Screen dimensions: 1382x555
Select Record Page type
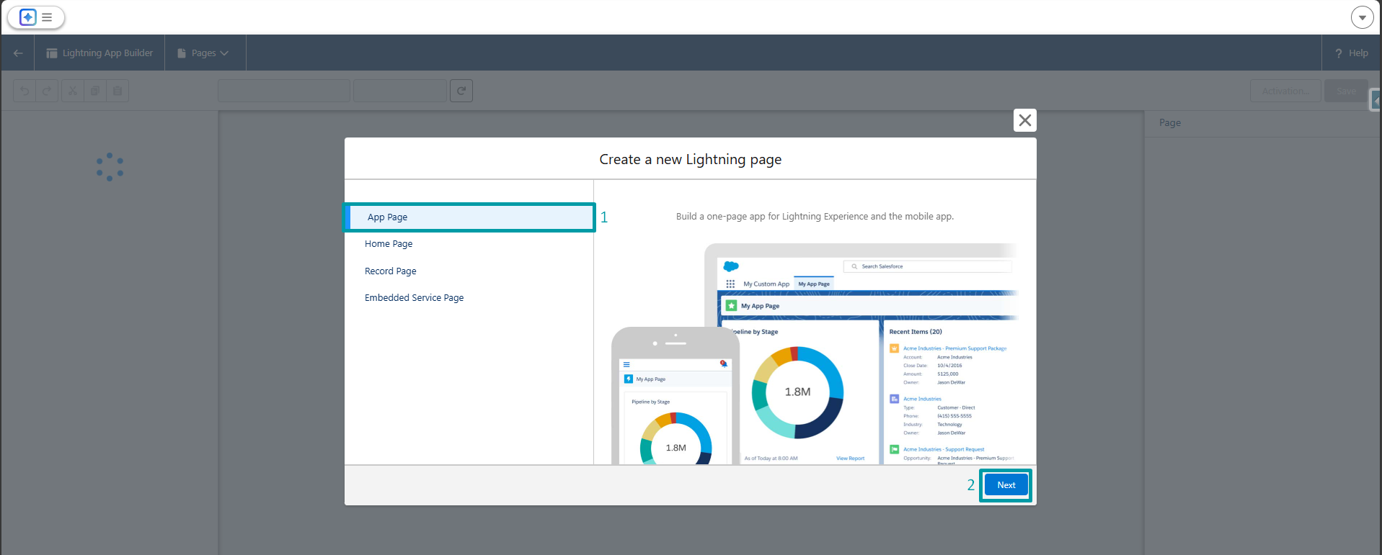coord(391,271)
